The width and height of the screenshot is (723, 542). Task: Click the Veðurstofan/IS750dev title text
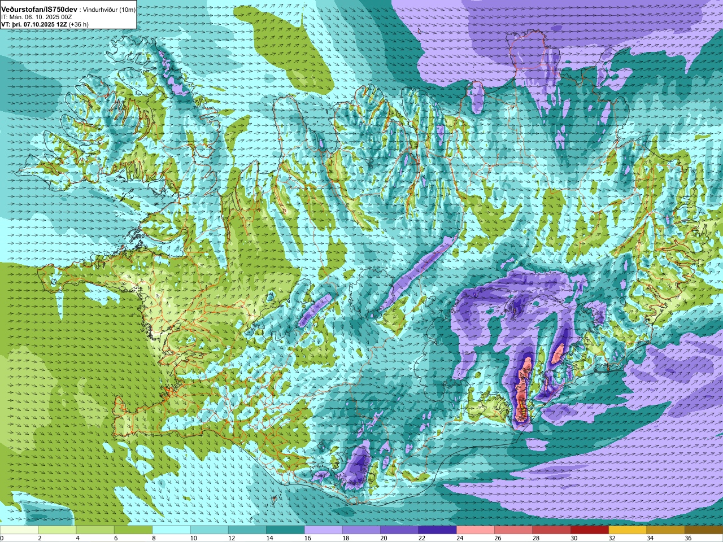click(x=40, y=9)
